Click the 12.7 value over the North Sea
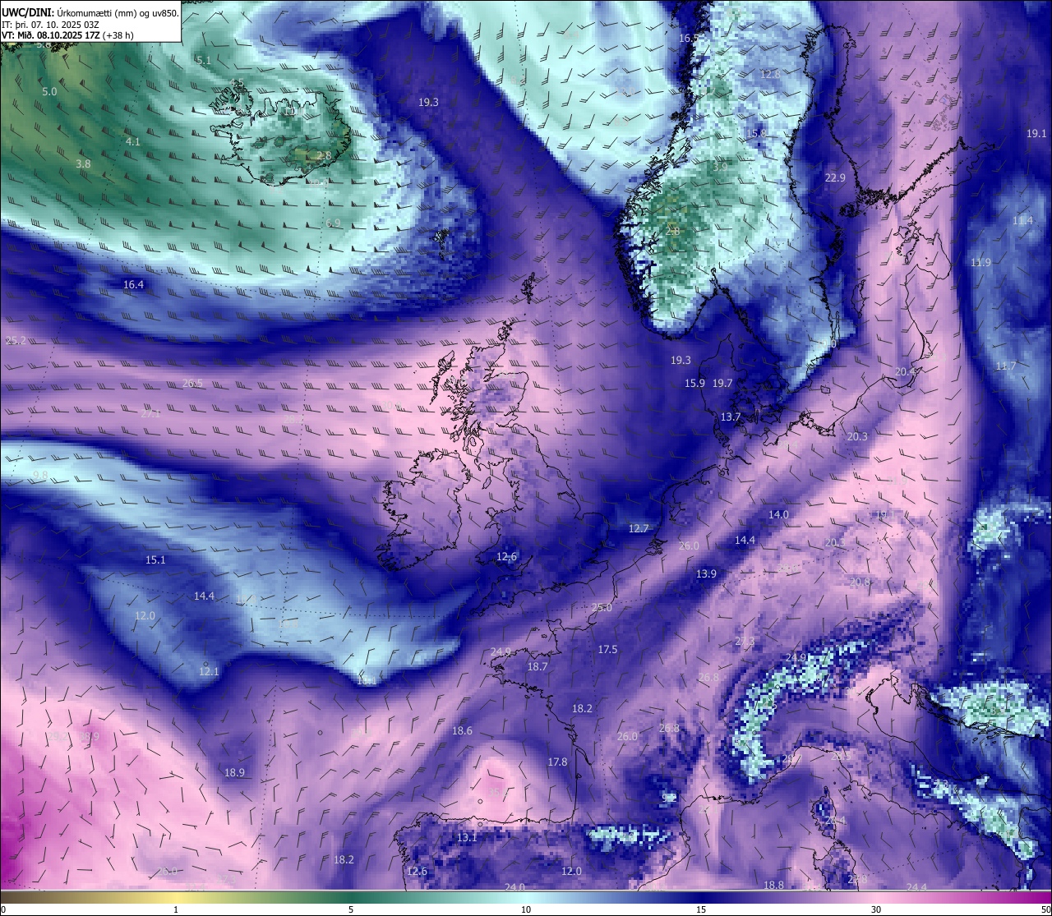This screenshot has height=916, width=1052. pyautogui.click(x=639, y=528)
